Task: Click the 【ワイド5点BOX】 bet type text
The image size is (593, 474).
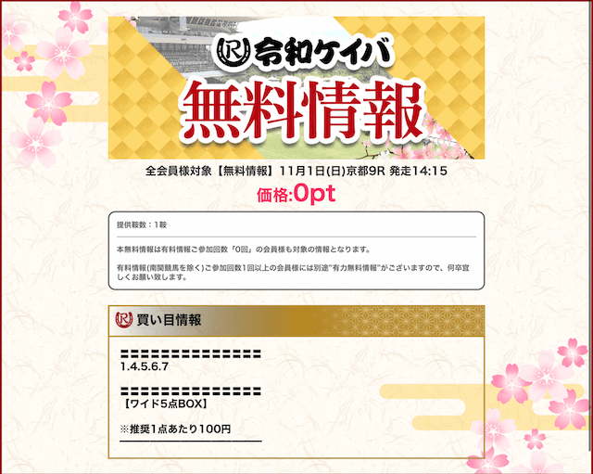Action: [x=165, y=404]
